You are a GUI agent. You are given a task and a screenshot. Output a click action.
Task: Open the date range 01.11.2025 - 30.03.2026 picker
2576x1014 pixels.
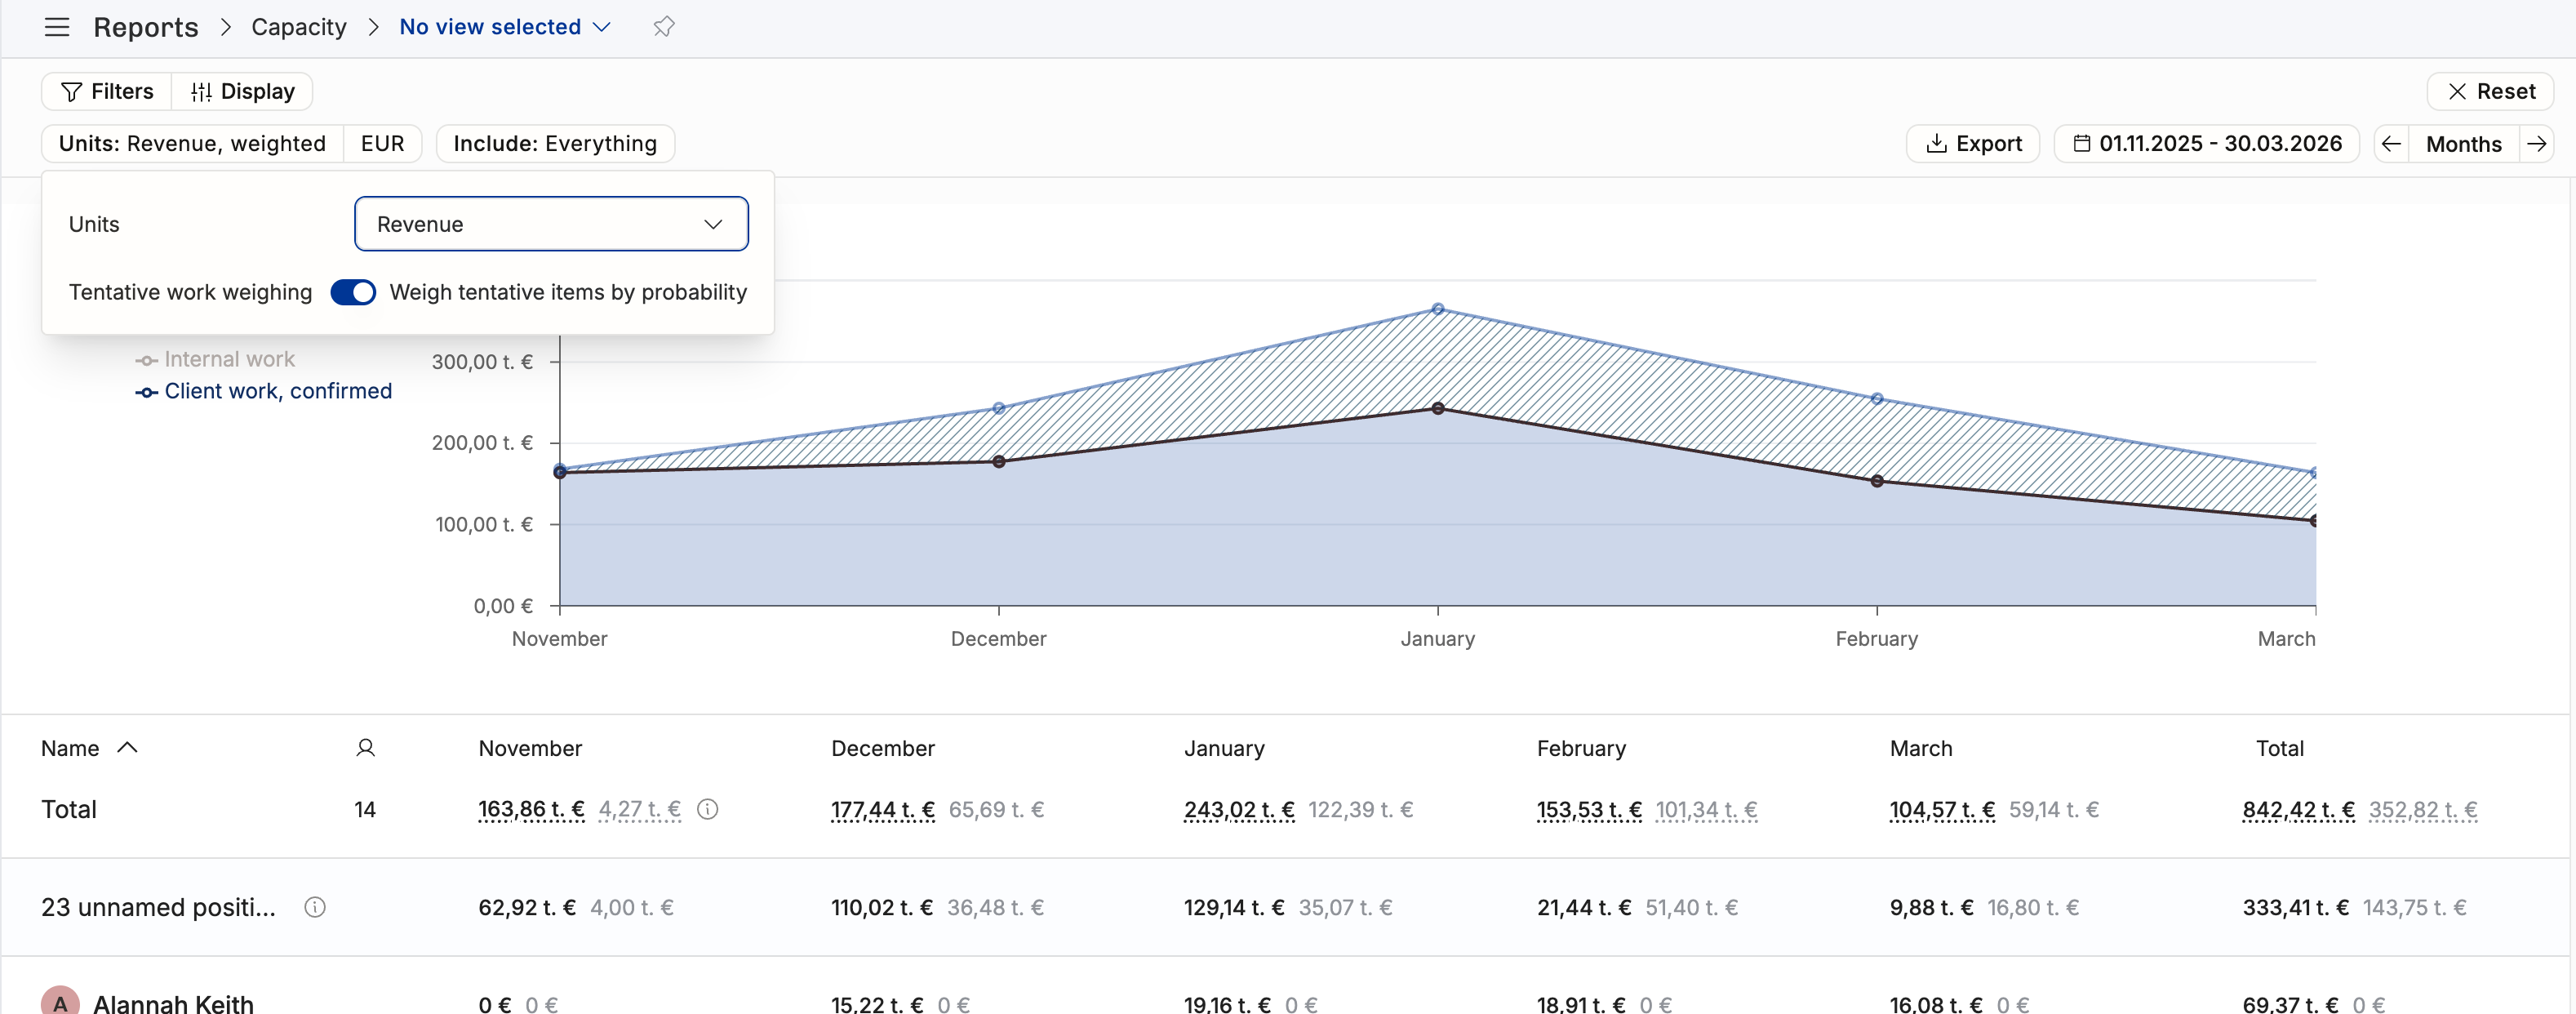(2207, 144)
